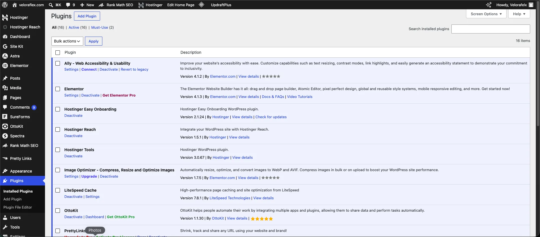Open Elementor sidebar icon
This screenshot has width=540, height=237.
coord(5,66)
